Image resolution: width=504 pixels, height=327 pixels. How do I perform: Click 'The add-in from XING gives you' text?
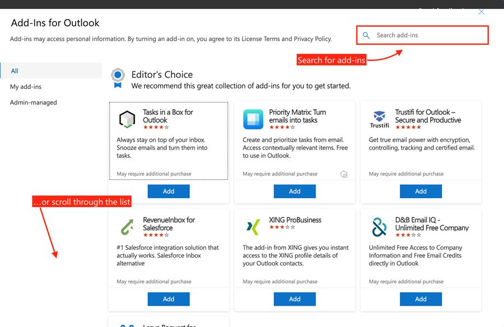(x=295, y=256)
